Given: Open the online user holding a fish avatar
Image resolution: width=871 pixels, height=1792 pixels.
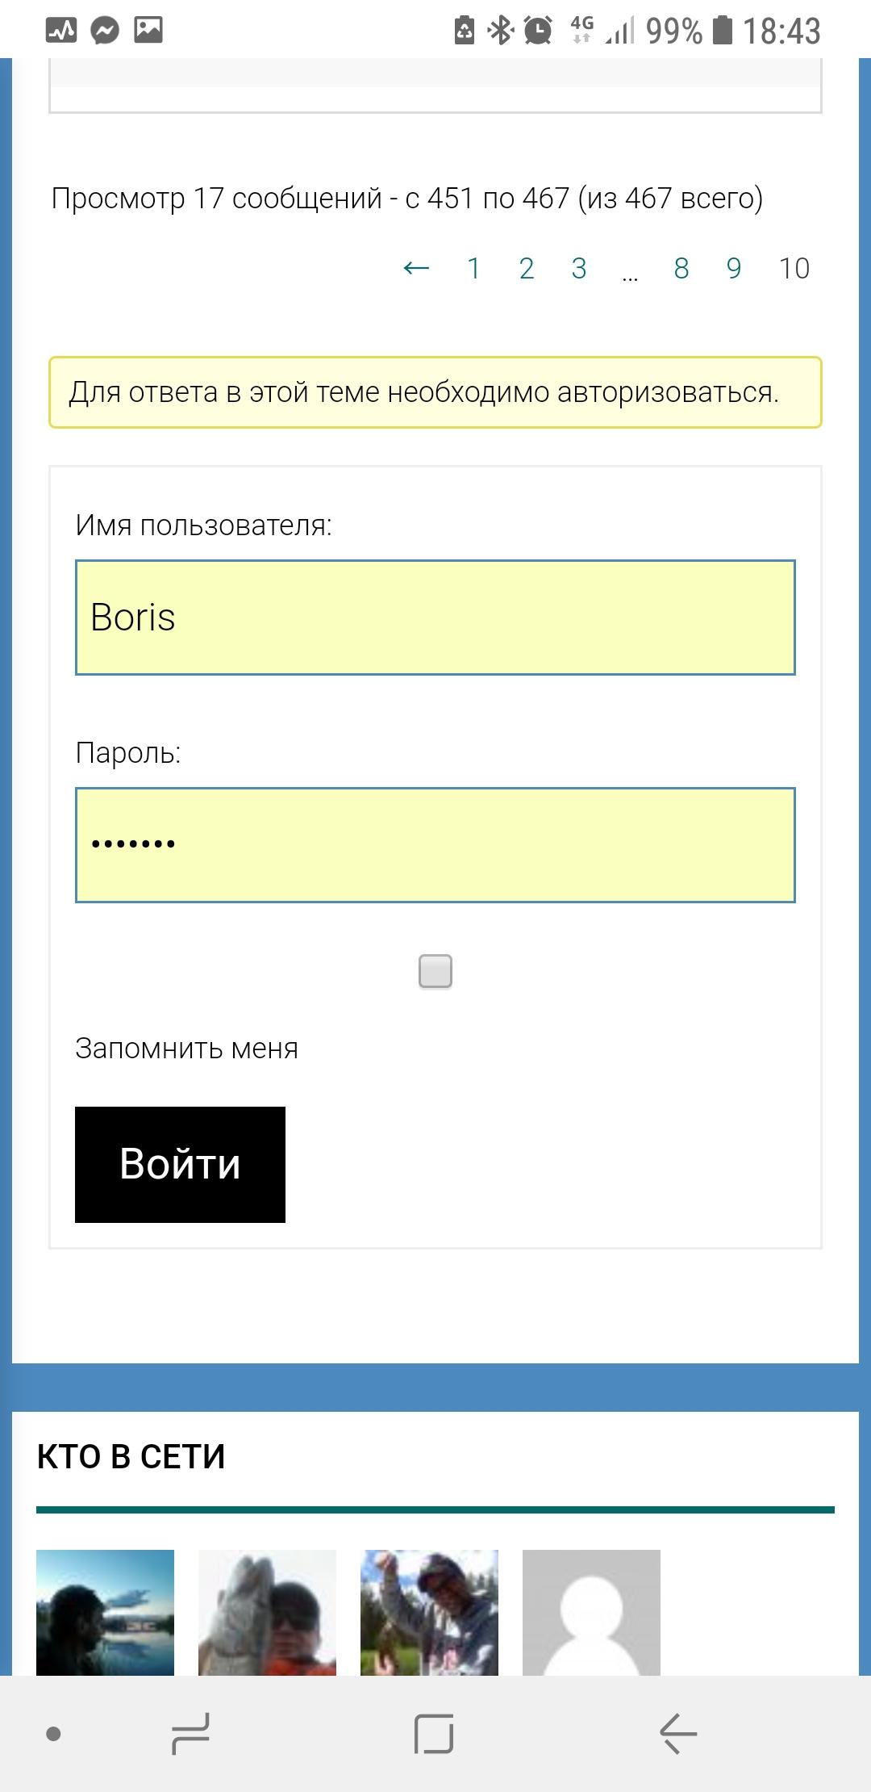Looking at the screenshot, I should 267,1612.
